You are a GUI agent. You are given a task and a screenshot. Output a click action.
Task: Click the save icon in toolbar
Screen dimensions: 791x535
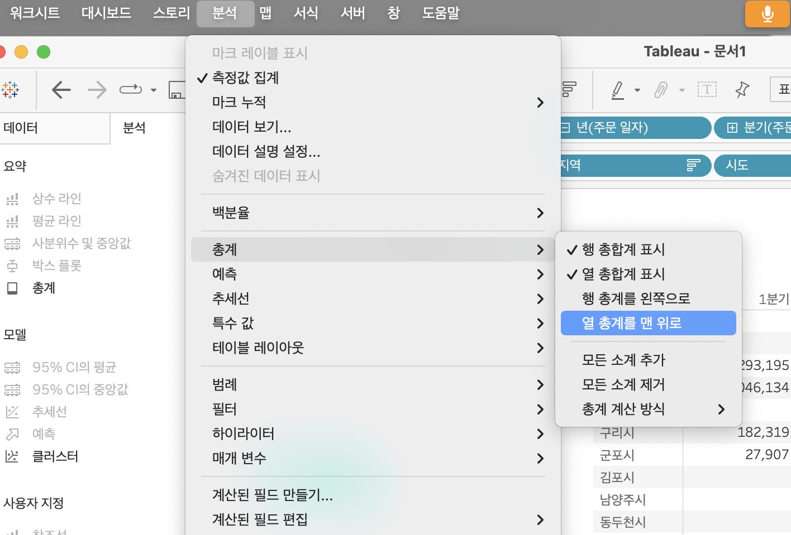[177, 89]
